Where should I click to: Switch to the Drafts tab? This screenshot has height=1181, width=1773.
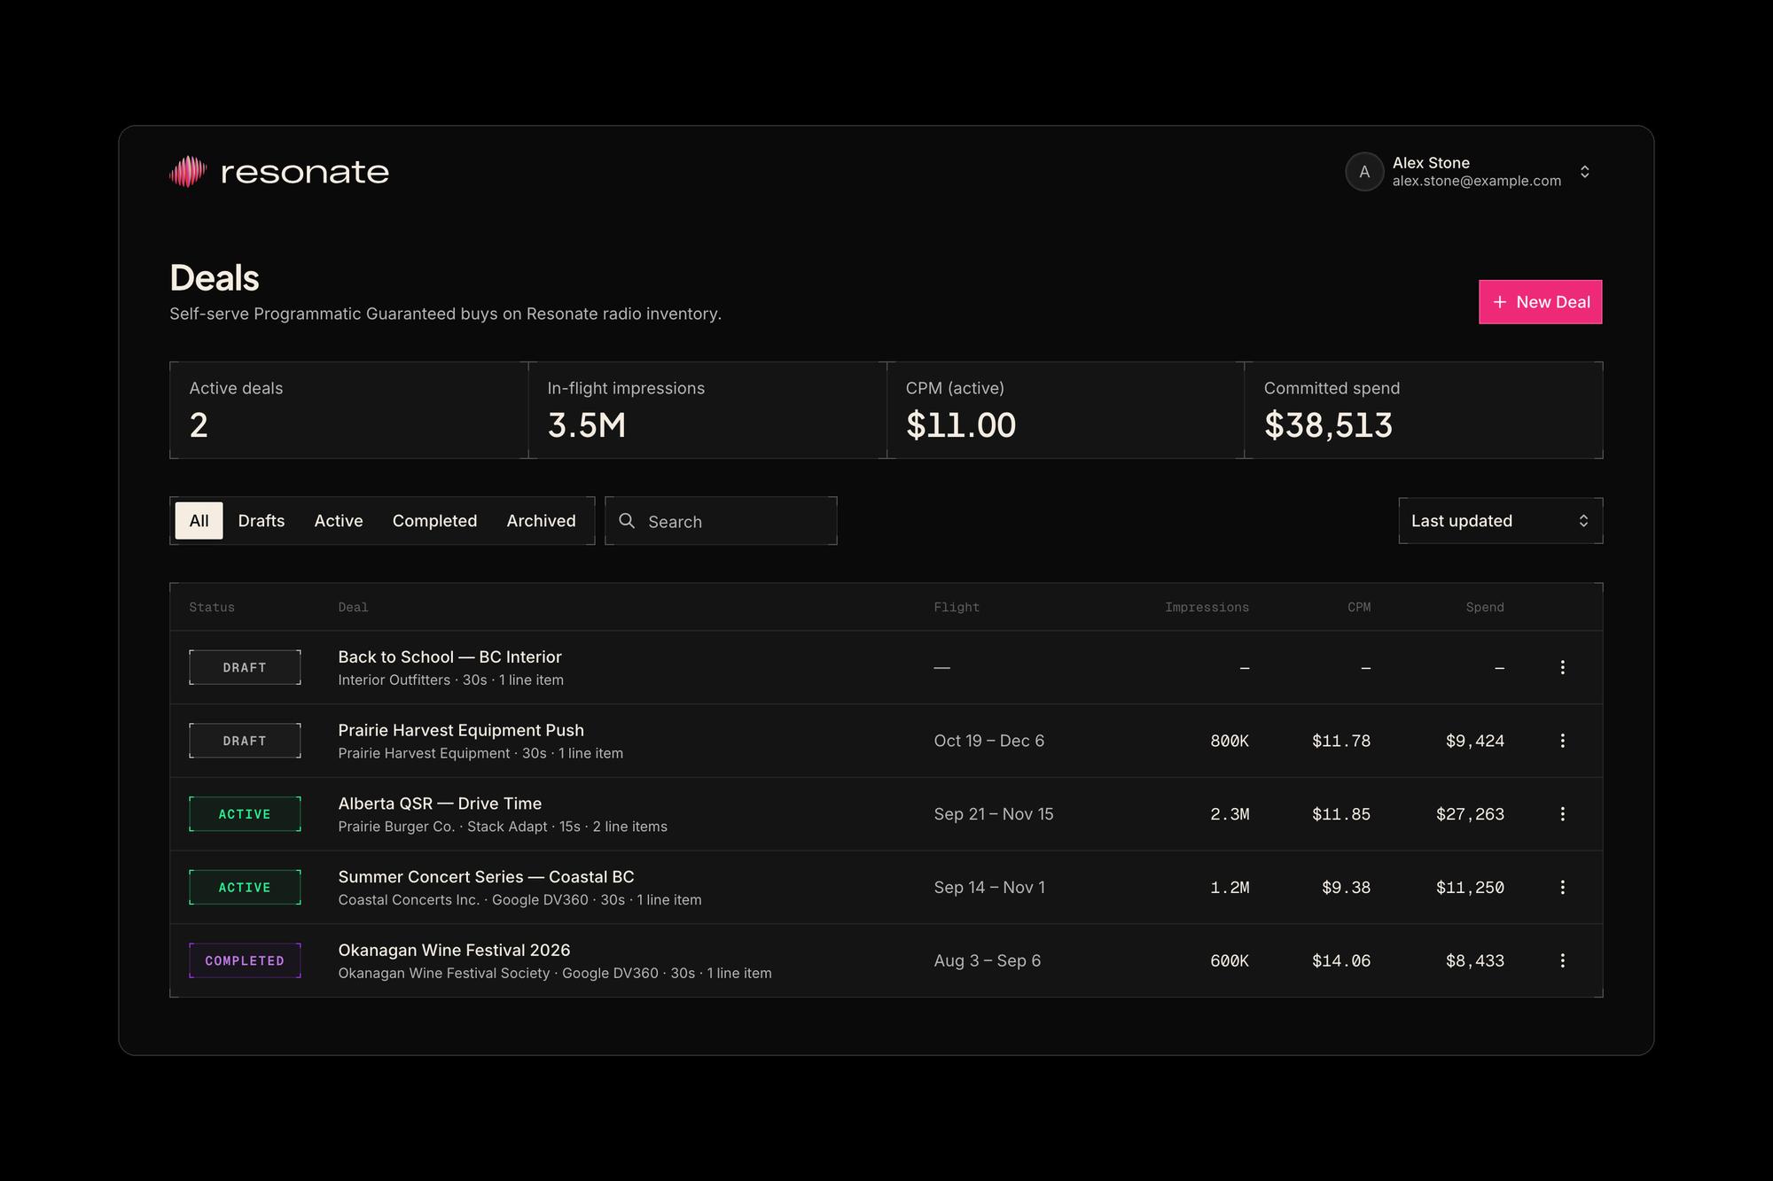coord(262,521)
